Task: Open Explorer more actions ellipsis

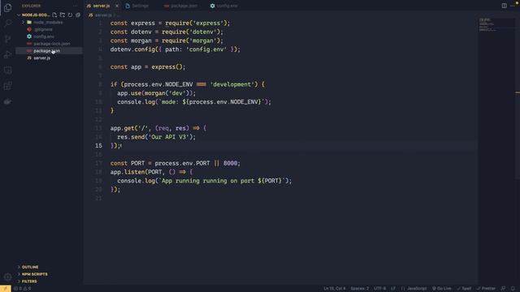Action: pos(76,6)
